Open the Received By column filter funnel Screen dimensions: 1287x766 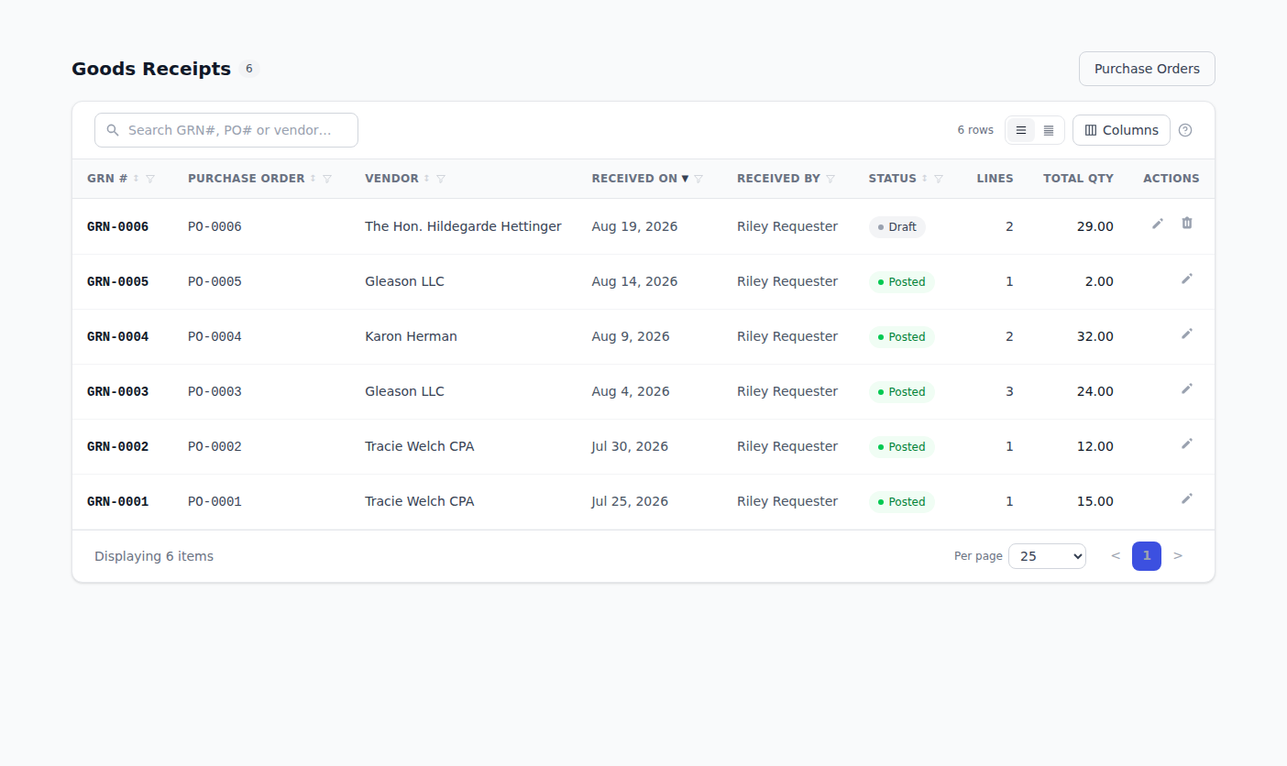830,179
